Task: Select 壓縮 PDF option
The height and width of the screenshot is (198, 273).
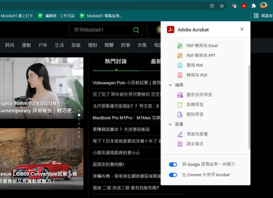Action: 195,65
